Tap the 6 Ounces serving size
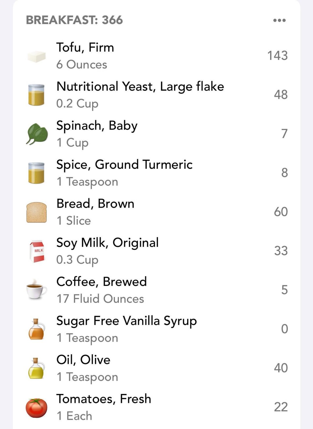The width and height of the screenshot is (313, 429). pos(82,65)
